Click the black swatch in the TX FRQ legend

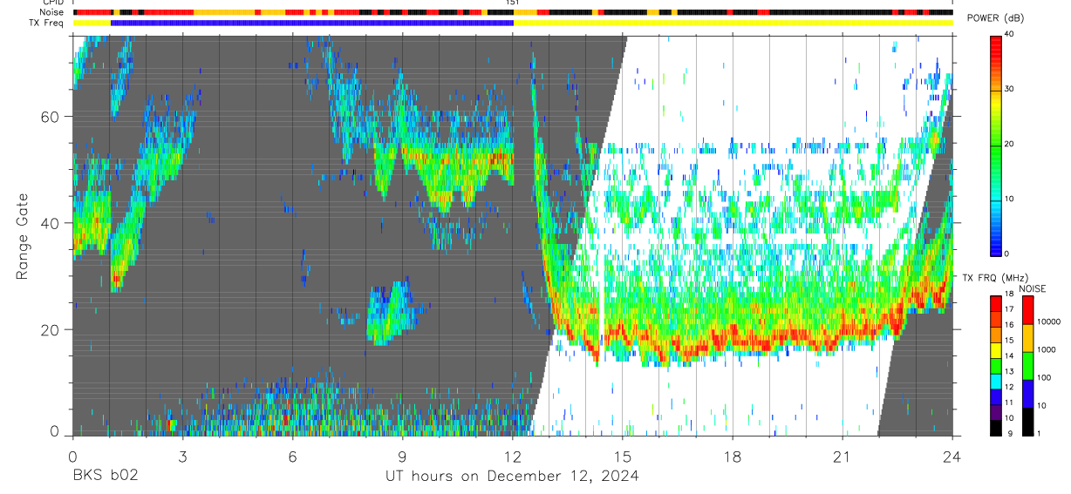pyautogui.click(x=995, y=427)
